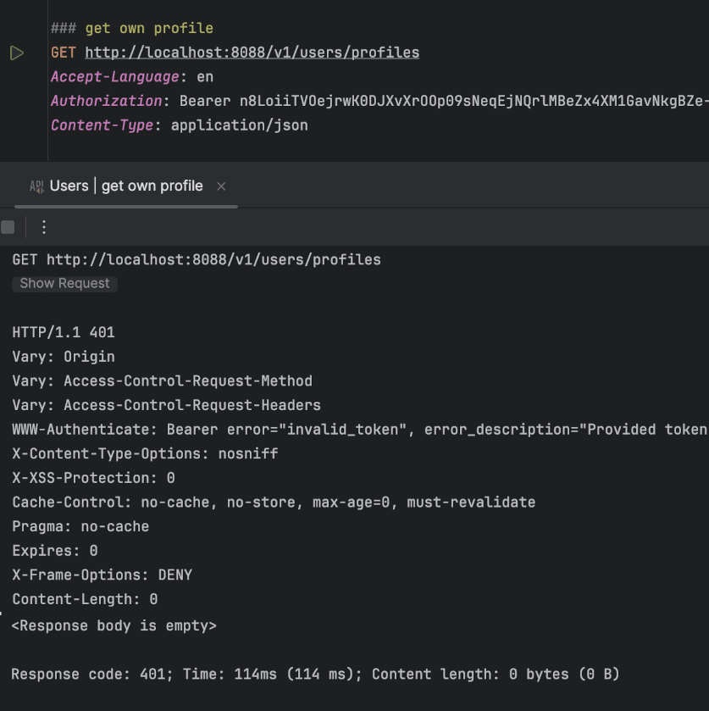Click the 'Content-Length: 0' line

pos(85,599)
